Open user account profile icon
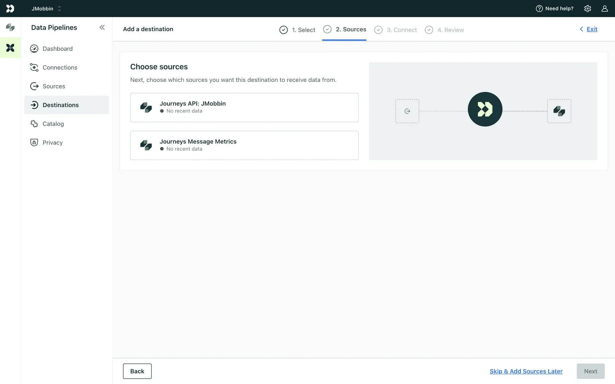615x384 pixels. coord(604,9)
